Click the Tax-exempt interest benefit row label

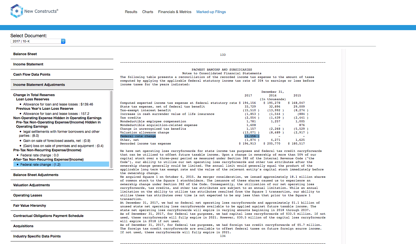click(x=145, y=110)
